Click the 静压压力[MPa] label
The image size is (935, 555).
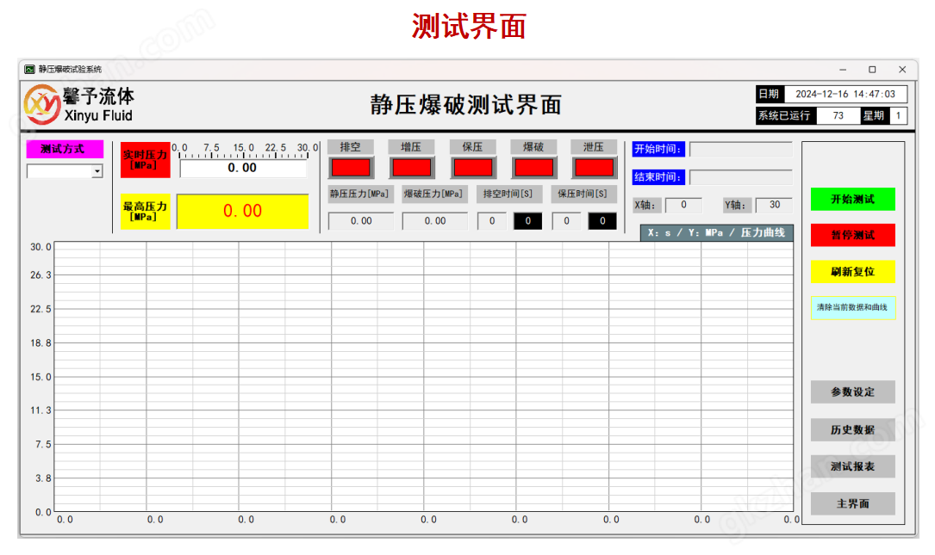(x=359, y=194)
